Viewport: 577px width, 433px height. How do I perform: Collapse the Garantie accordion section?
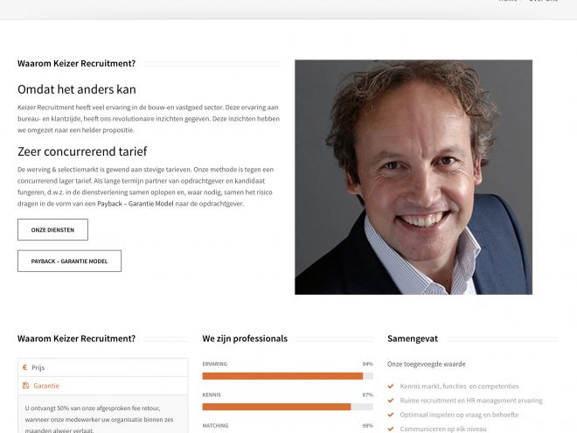click(103, 386)
